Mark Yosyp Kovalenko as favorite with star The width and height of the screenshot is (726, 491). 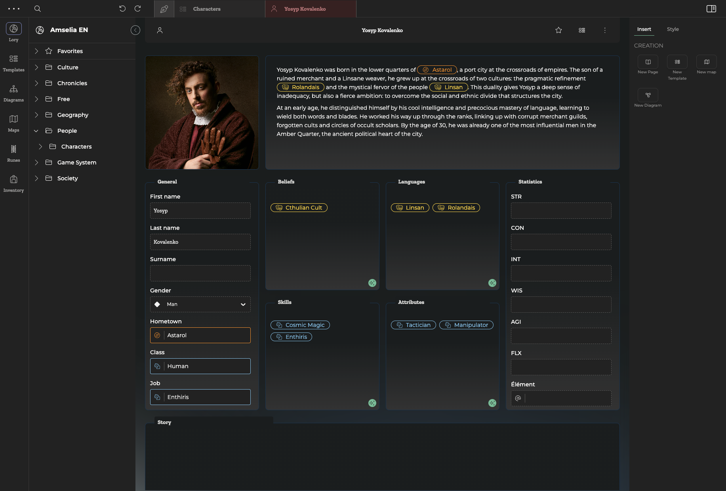click(x=558, y=30)
